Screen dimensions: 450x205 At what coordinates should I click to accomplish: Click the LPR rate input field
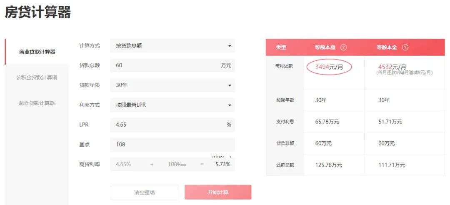pos(167,125)
